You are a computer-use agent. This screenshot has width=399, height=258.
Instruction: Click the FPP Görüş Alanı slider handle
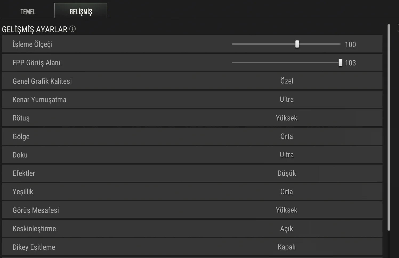tap(340, 63)
